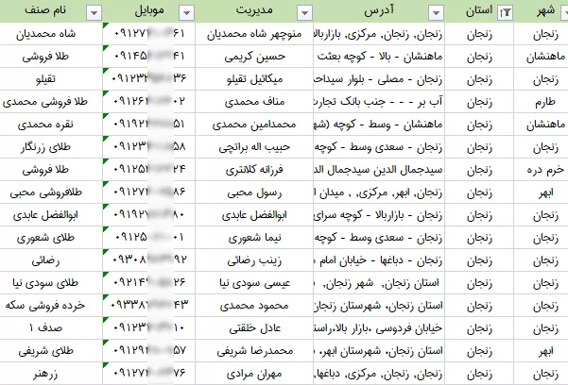
Task: Select address cell starting with سیدجمال الدین
Action: coord(379,170)
